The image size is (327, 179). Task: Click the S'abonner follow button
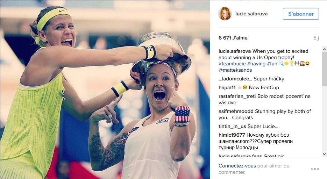tap(301, 14)
